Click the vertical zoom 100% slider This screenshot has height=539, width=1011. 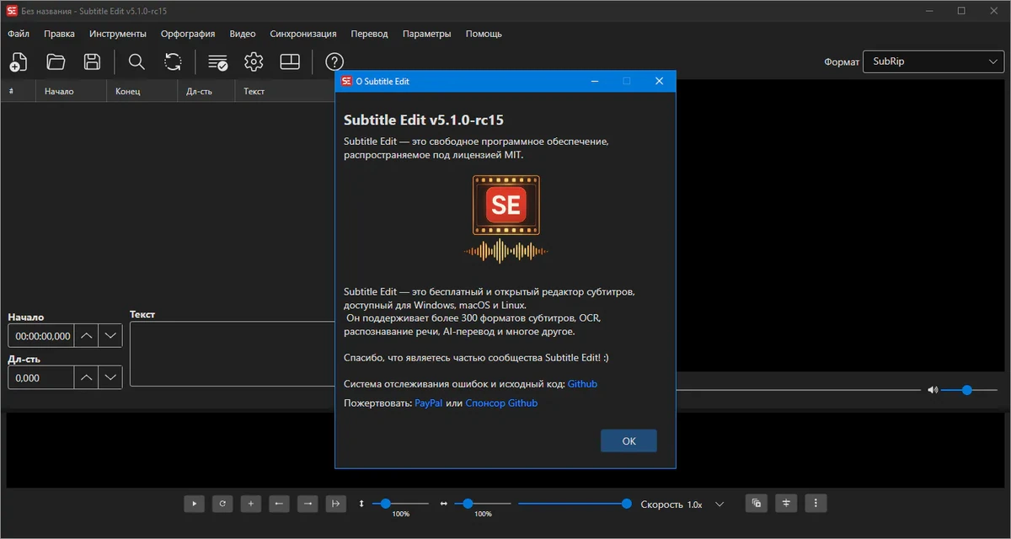(400, 504)
